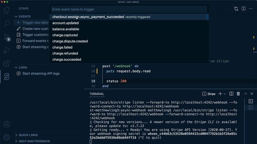Click Trigger customized event item

pos(36,35)
